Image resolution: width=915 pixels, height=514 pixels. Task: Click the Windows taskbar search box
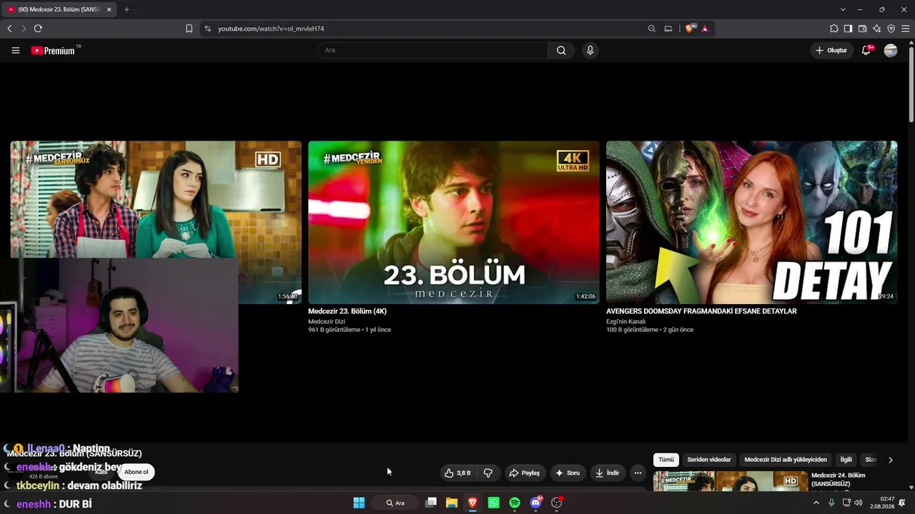[395, 503]
